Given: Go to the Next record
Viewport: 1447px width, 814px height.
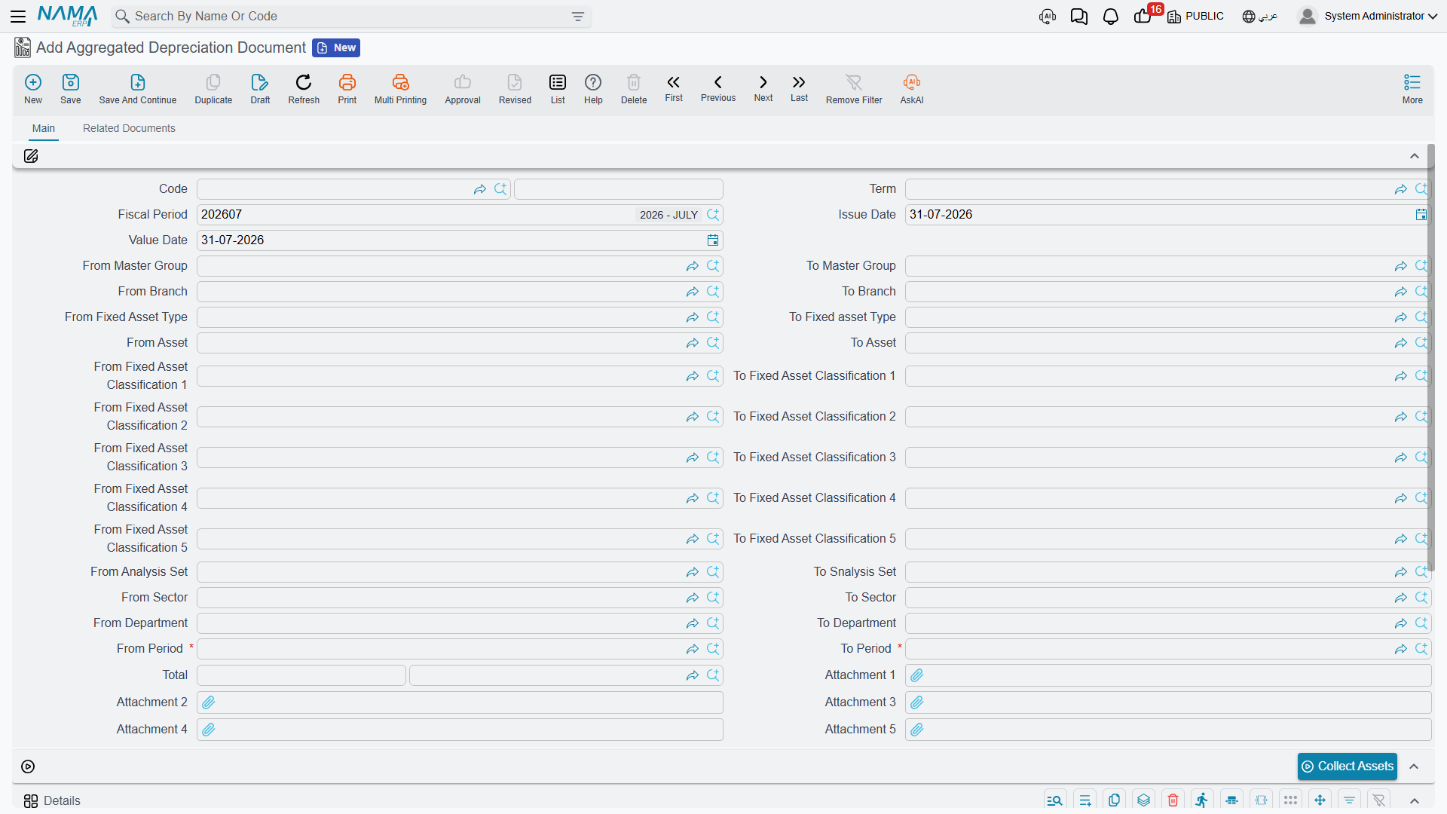Looking at the screenshot, I should [x=763, y=88].
